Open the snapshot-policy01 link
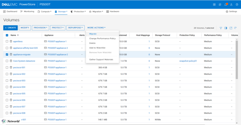This screenshot has height=125, width=241. coord(188,61)
